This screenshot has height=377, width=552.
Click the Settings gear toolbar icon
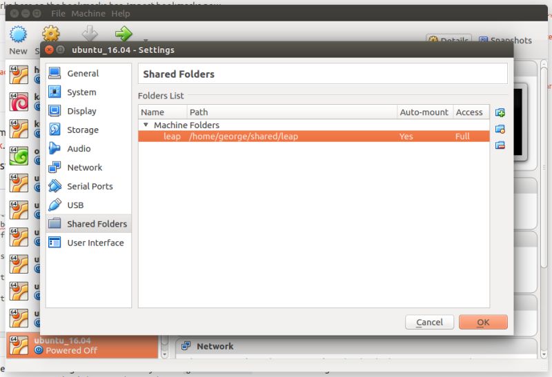coord(51,34)
